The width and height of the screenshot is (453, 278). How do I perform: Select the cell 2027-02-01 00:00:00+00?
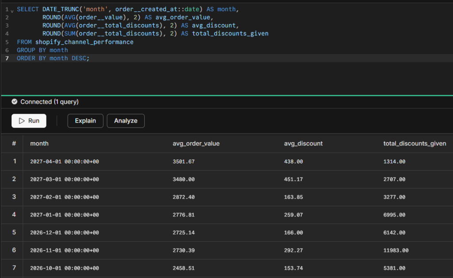(x=65, y=197)
